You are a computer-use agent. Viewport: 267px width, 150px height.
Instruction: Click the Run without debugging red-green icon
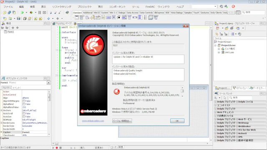pyautogui.click(x=31, y=12)
